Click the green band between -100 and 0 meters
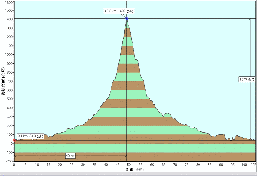 [x=128, y=148]
